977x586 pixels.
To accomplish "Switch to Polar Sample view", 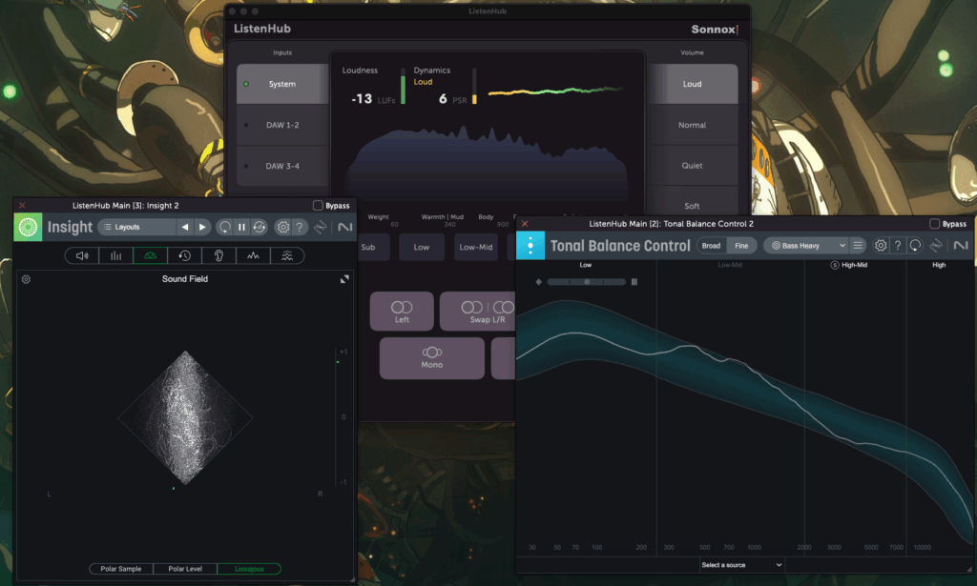I will pyautogui.click(x=121, y=569).
